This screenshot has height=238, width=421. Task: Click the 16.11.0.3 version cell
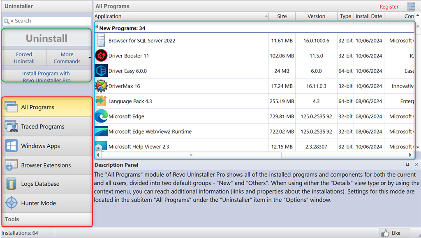316,86
